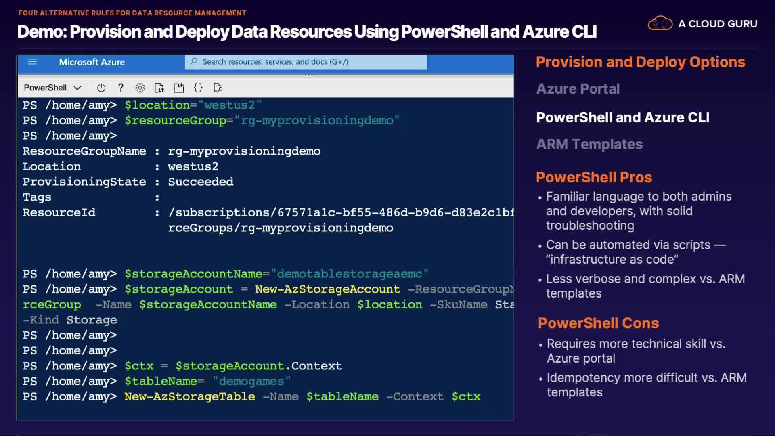
Task: Open a new Cloud Shell session icon
Action: [178, 88]
